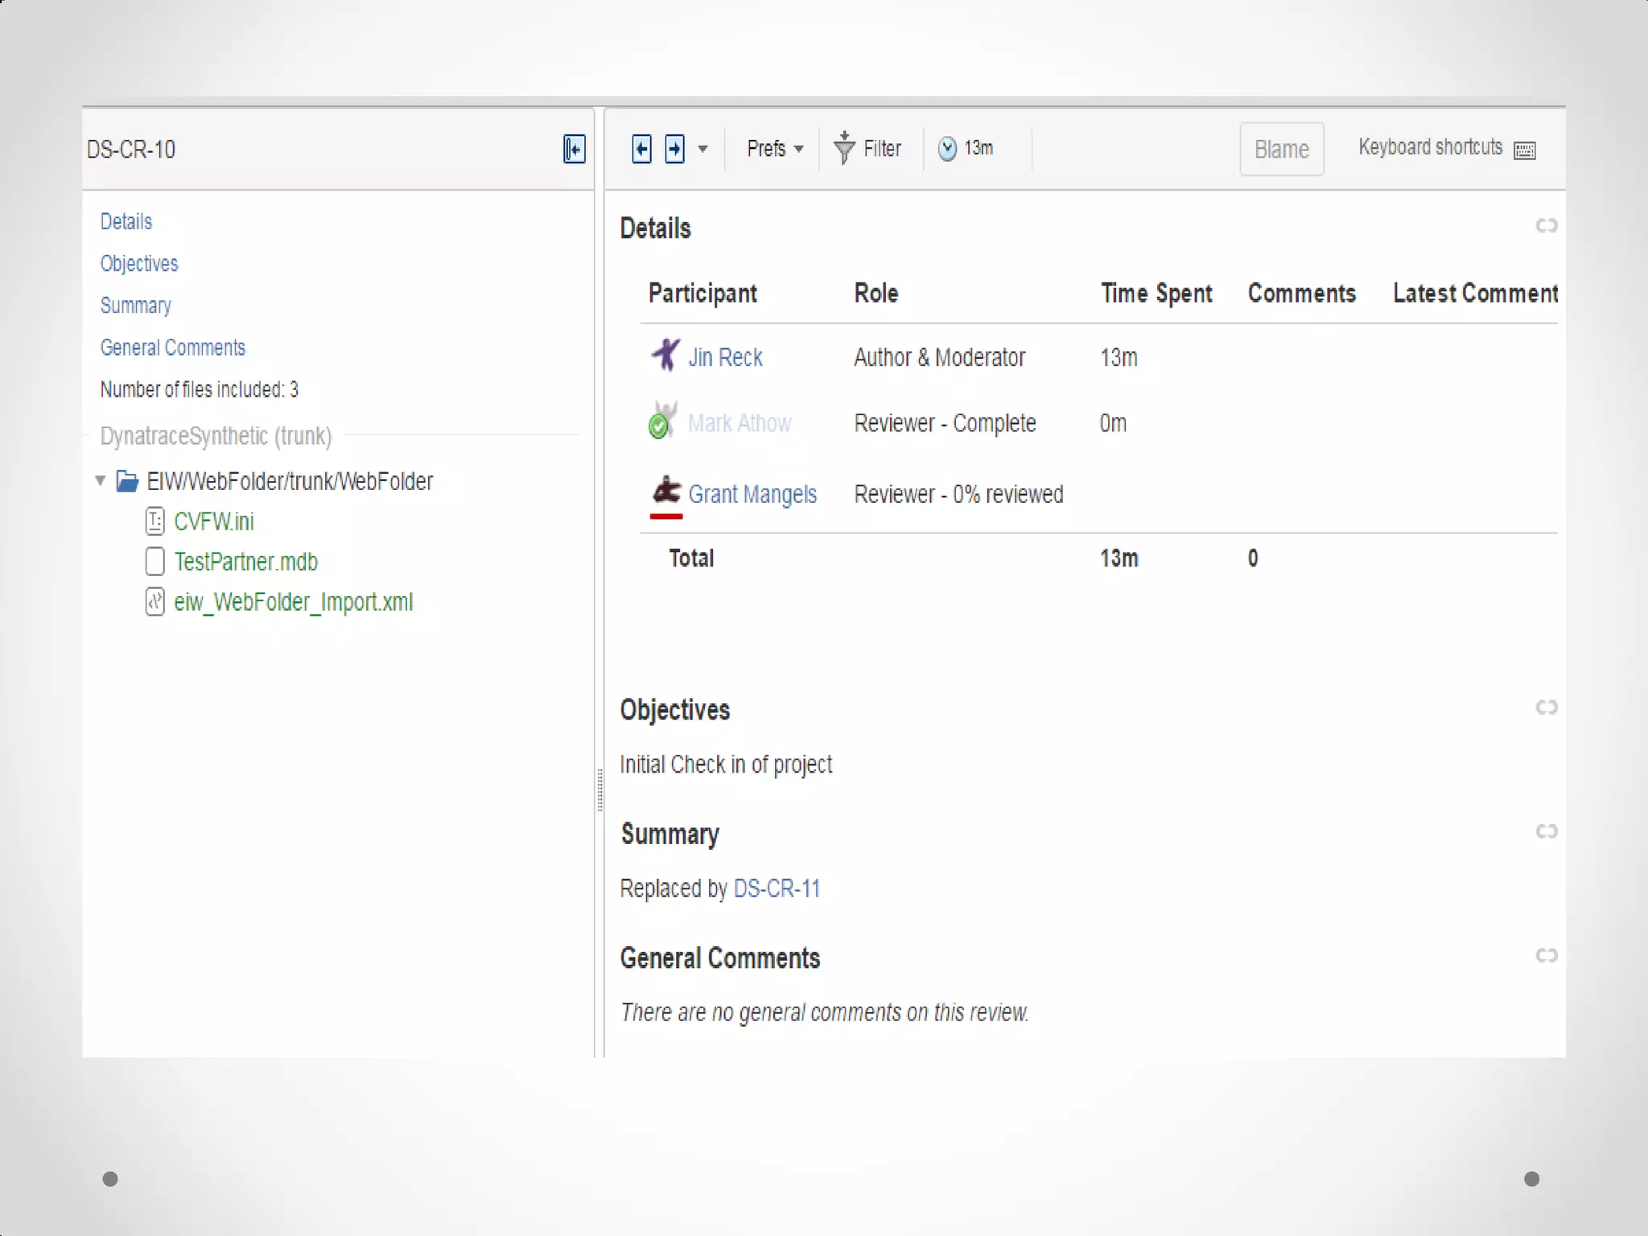Jump to Objectives in the sidebar
This screenshot has width=1648, height=1236.
click(139, 264)
